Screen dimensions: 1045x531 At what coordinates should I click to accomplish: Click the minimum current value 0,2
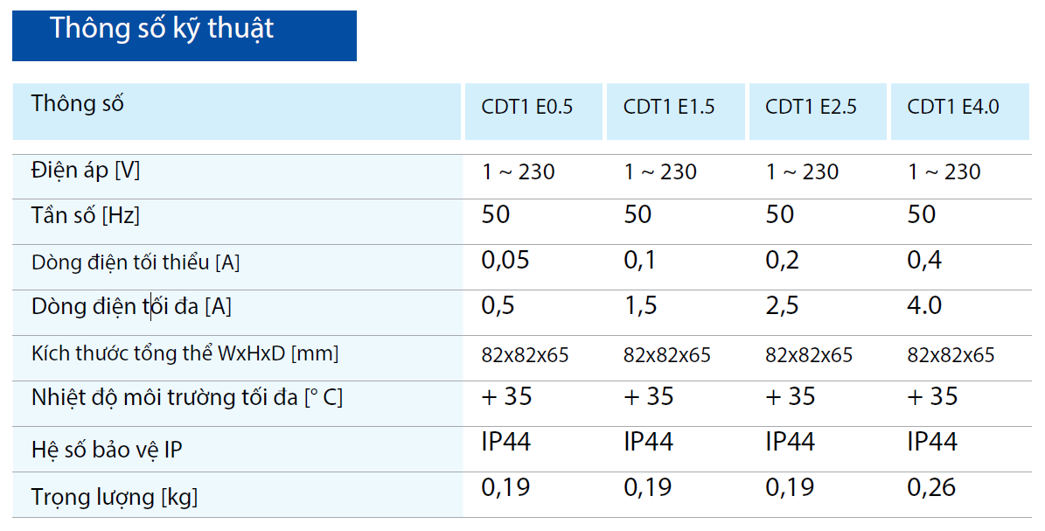(x=783, y=261)
